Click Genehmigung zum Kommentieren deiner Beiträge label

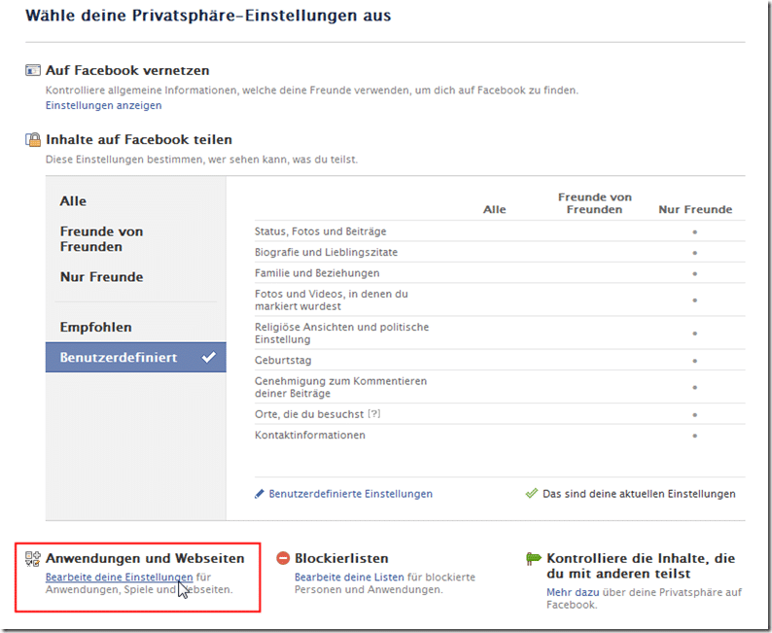pyautogui.click(x=340, y=387)
